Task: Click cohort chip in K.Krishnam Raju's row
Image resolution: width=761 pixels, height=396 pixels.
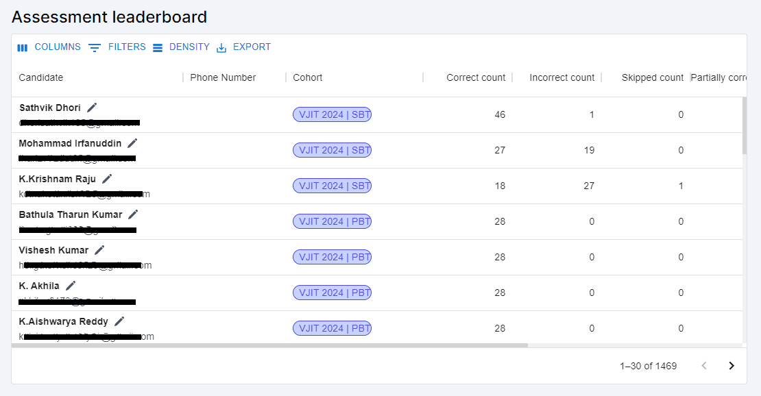Action: [332, 186]
